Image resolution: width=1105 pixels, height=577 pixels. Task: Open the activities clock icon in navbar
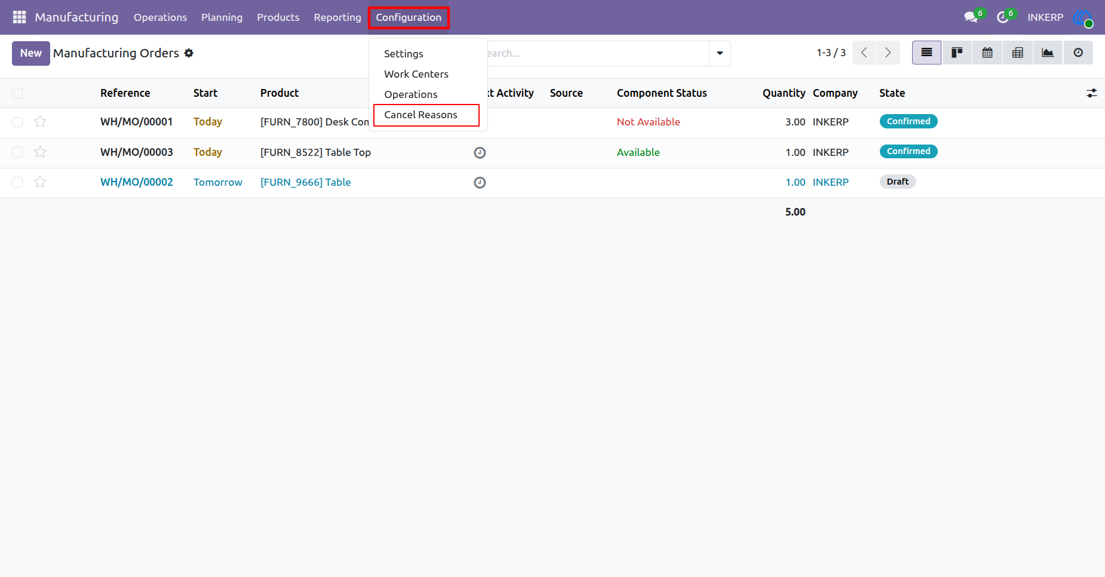[1003, 17]
